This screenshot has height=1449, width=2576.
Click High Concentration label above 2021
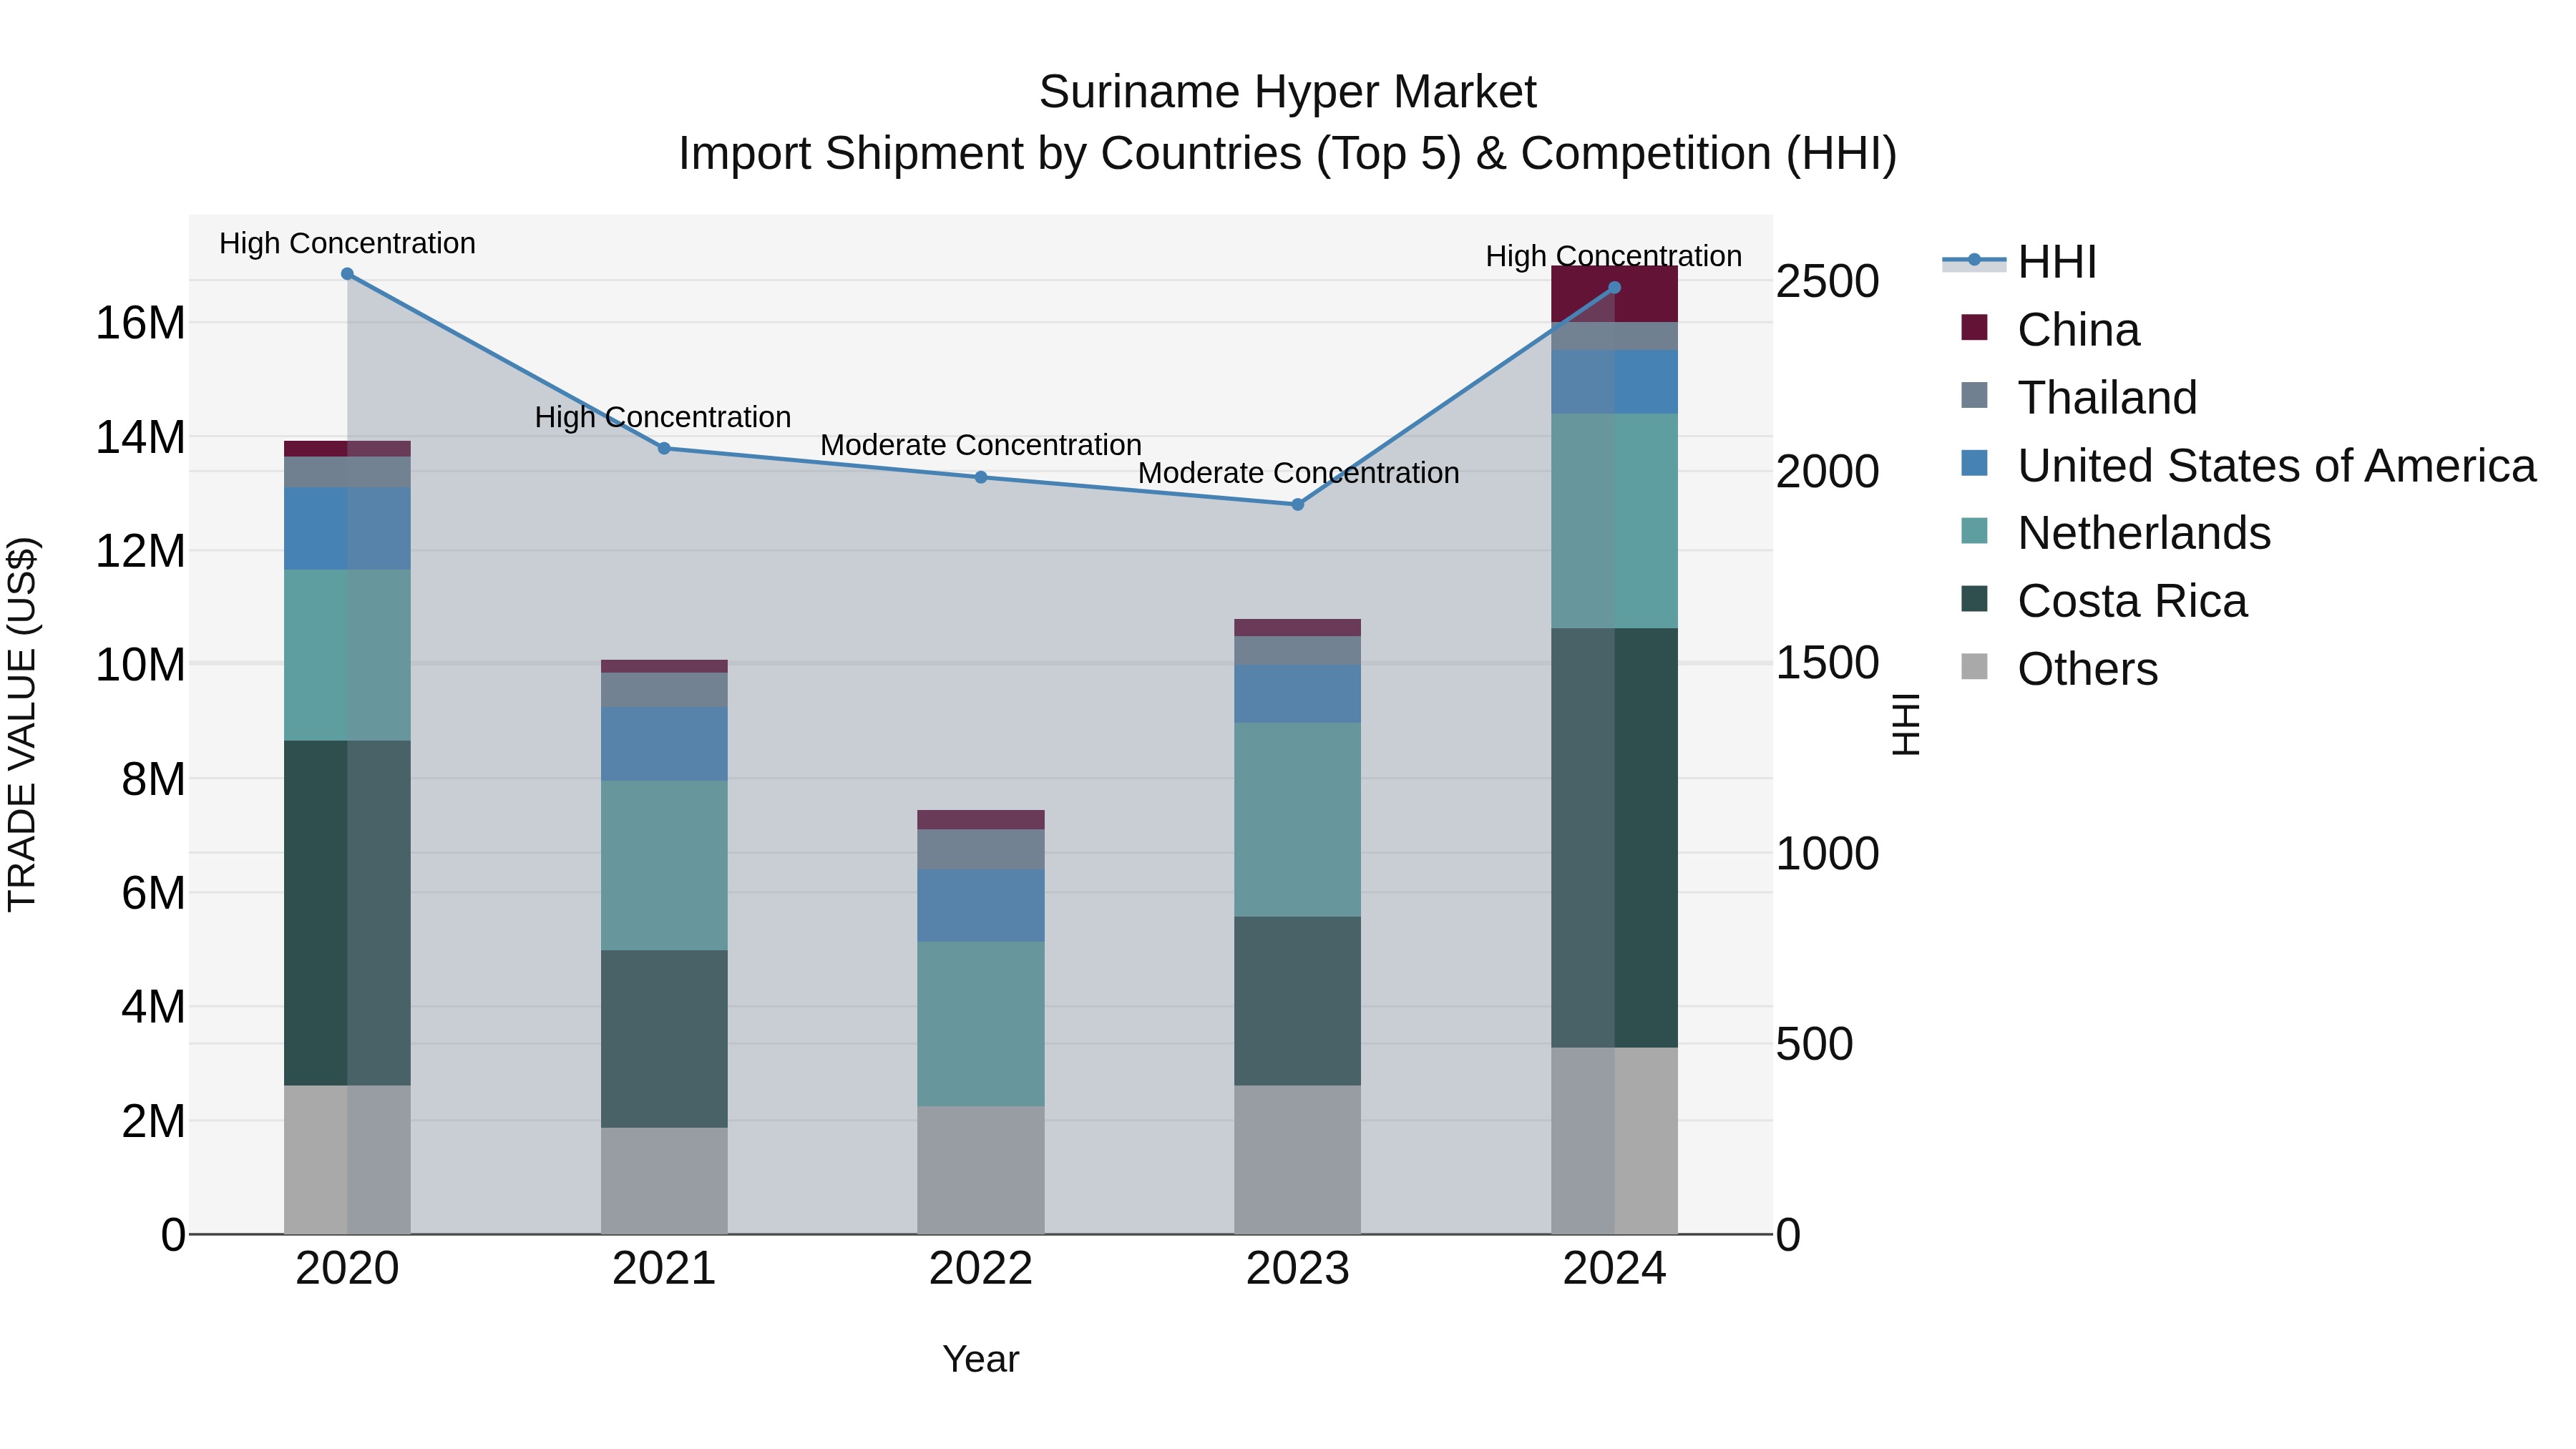coord(663,417)
